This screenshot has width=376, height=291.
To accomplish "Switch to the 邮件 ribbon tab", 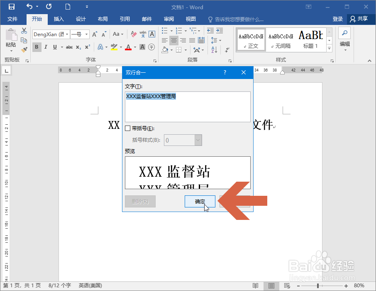I will (x=147, y=19).
